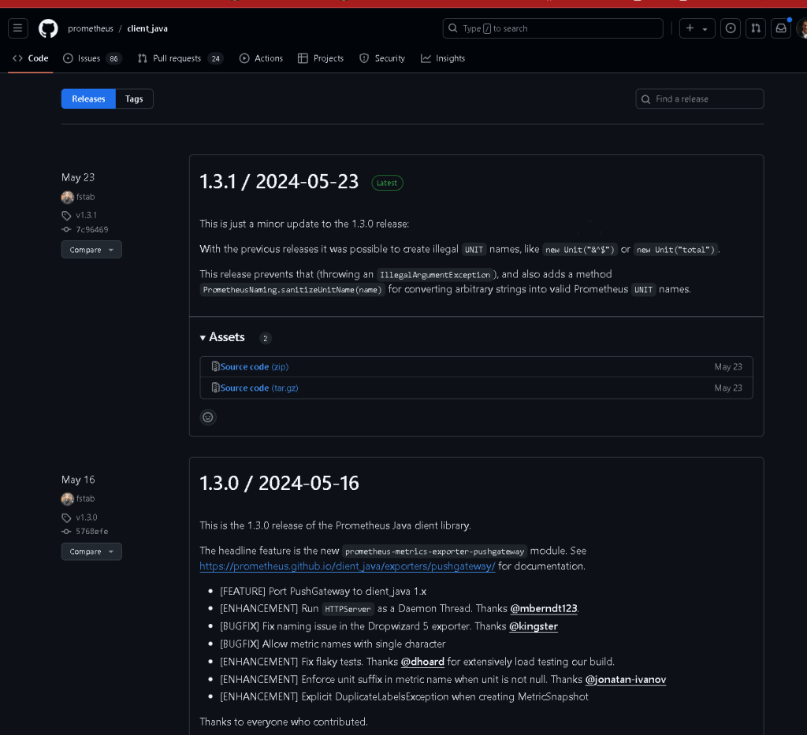Screen dimensions: 807x735
Task: Switch to the Actions tab
Action: pos(261,58)
